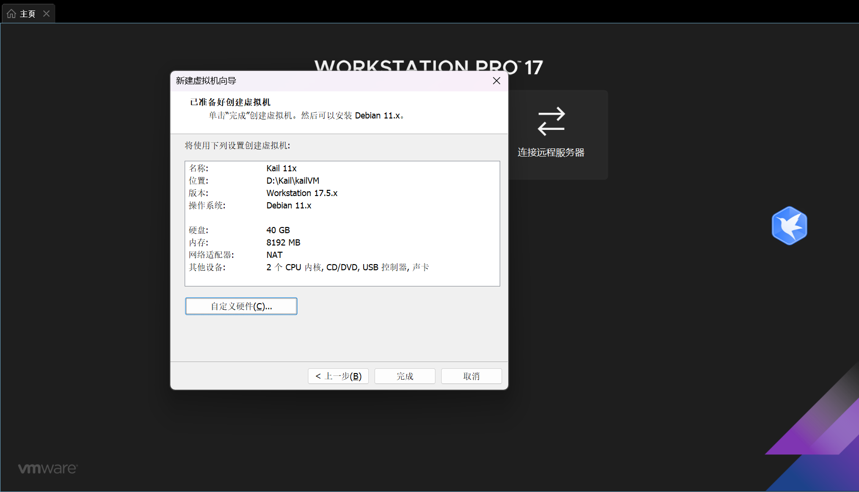
Task: Click the 版本: label
Action: click(198, 193)
